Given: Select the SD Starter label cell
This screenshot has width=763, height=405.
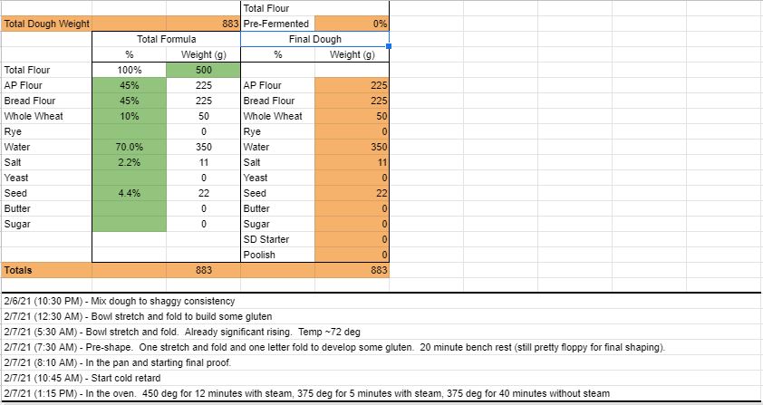Looking at the screenshot, I should (277, 239).
